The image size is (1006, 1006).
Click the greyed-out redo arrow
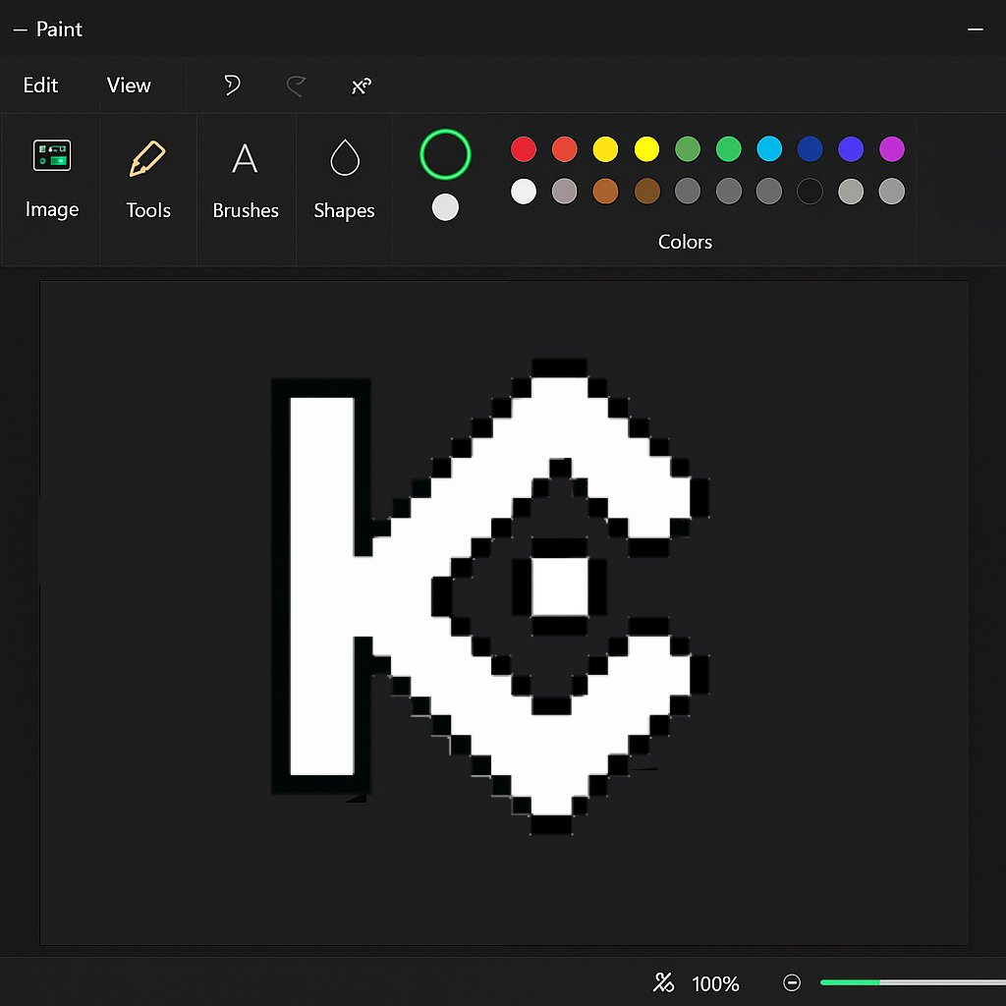(x=296, y=84)
